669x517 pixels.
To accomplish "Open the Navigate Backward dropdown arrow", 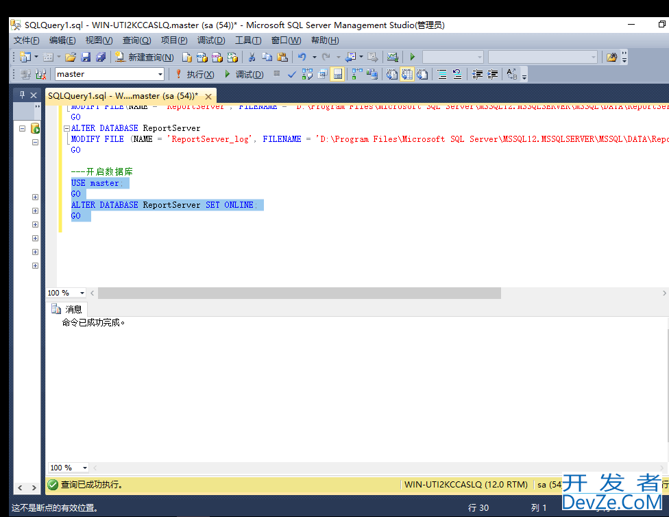I will [x=361, y=57].
